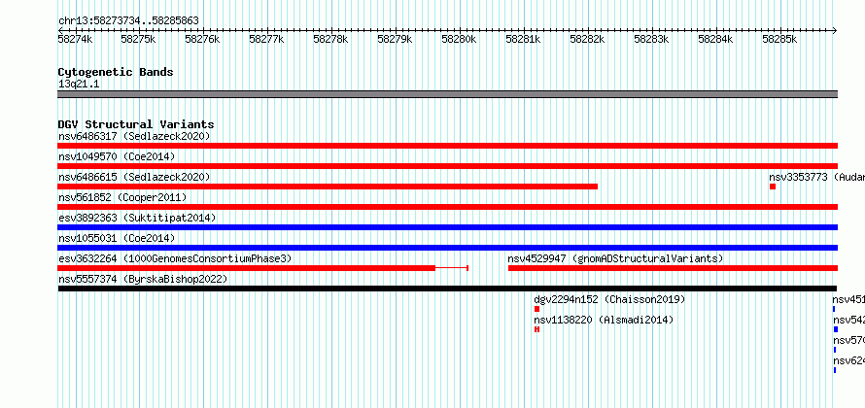Select the DGV Structural Variants track title
Image resolution: width=865 pixels, height=408 pixels.
[x=136, y=124]
